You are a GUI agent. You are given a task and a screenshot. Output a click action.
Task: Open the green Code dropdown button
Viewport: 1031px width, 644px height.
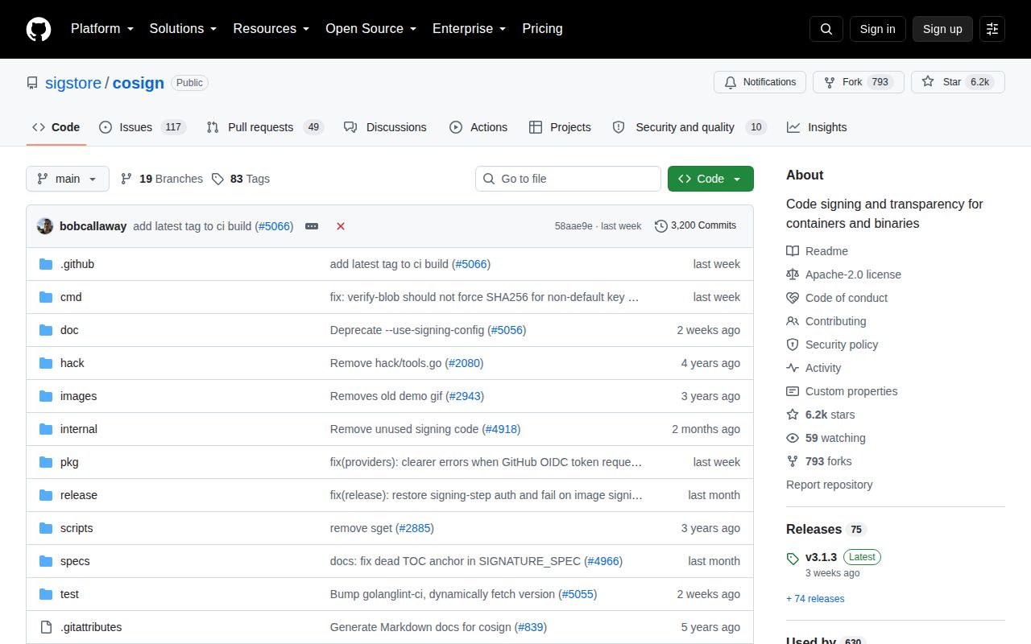[710, 179]
